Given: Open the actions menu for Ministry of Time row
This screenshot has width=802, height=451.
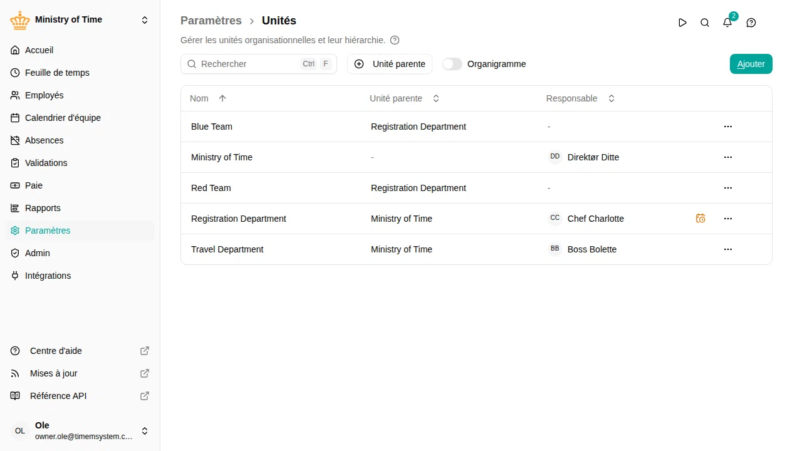Looking at the screenshot, I should click(728, 157).
